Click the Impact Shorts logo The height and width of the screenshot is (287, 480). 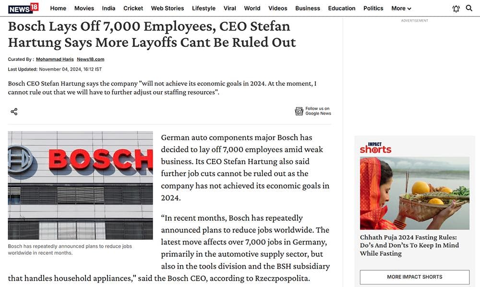(375, 148)
